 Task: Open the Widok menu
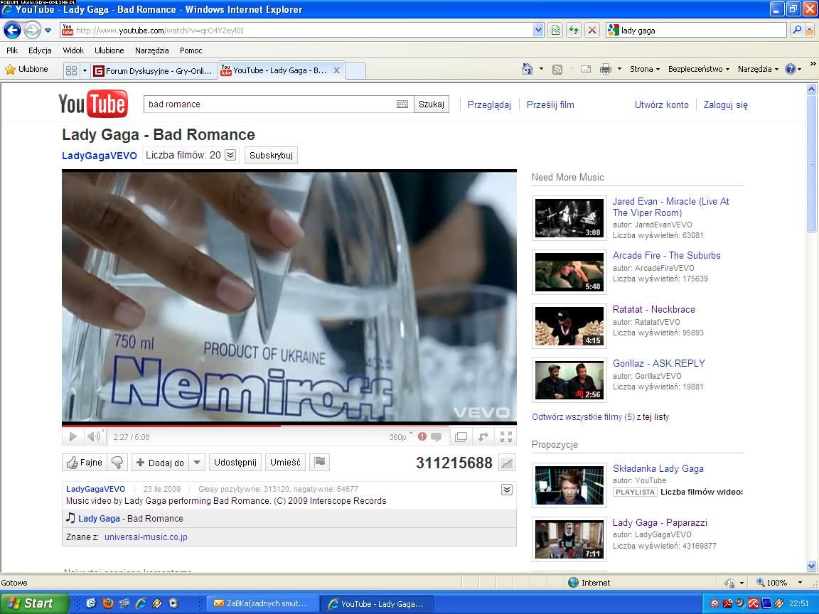point(73,50)
